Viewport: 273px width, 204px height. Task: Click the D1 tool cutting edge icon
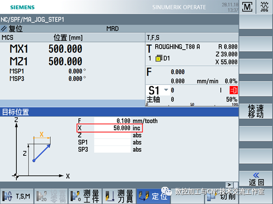click(159, 58)
